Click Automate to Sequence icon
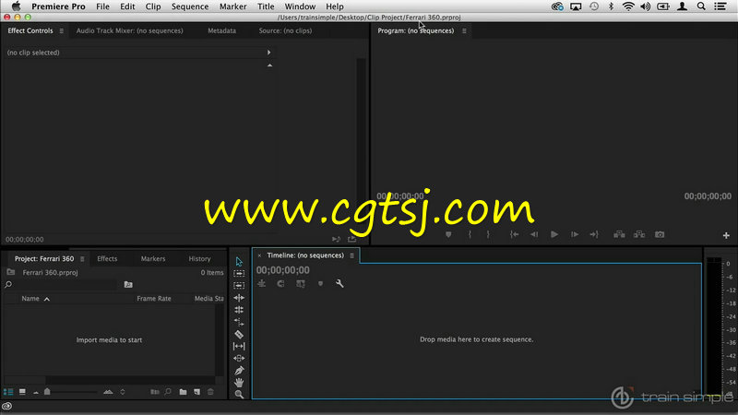The width and height of the screenshot is (738, 415). pos(154,392)
